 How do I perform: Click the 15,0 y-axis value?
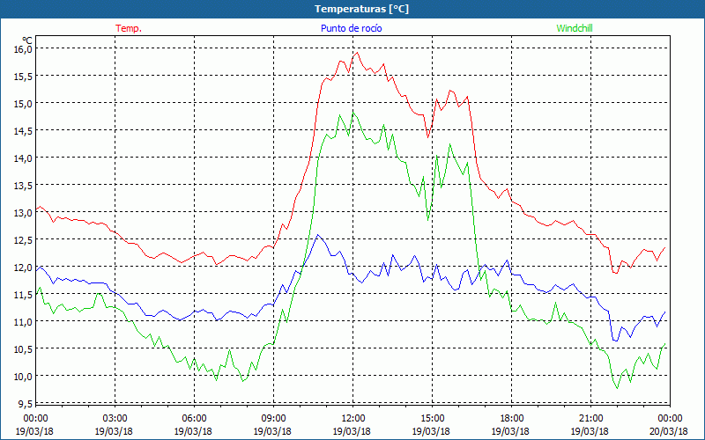coord(24,103)
